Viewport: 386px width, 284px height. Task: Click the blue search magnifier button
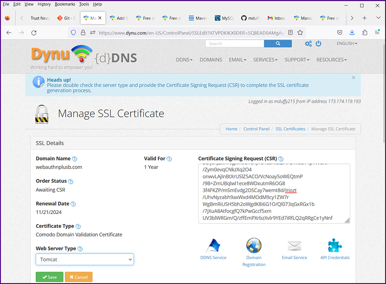click(x=278, y=44)
